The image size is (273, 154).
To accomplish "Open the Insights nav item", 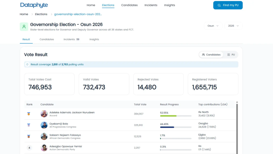I will tap(170, 5).
